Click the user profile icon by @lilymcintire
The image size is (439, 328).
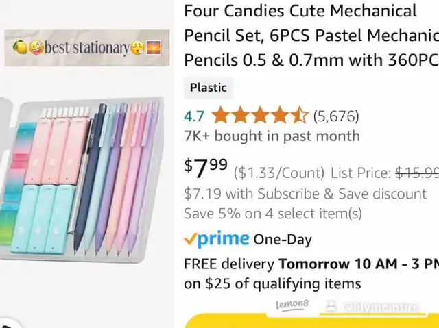[331, 305]
